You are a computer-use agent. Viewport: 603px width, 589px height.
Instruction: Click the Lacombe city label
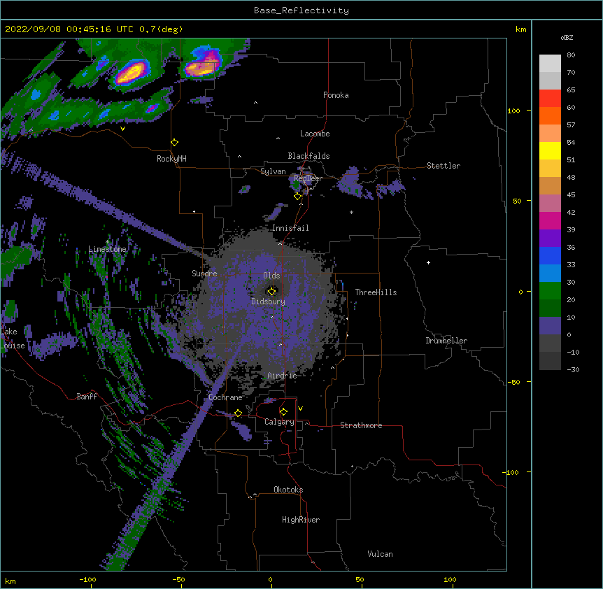coord(315,134)
